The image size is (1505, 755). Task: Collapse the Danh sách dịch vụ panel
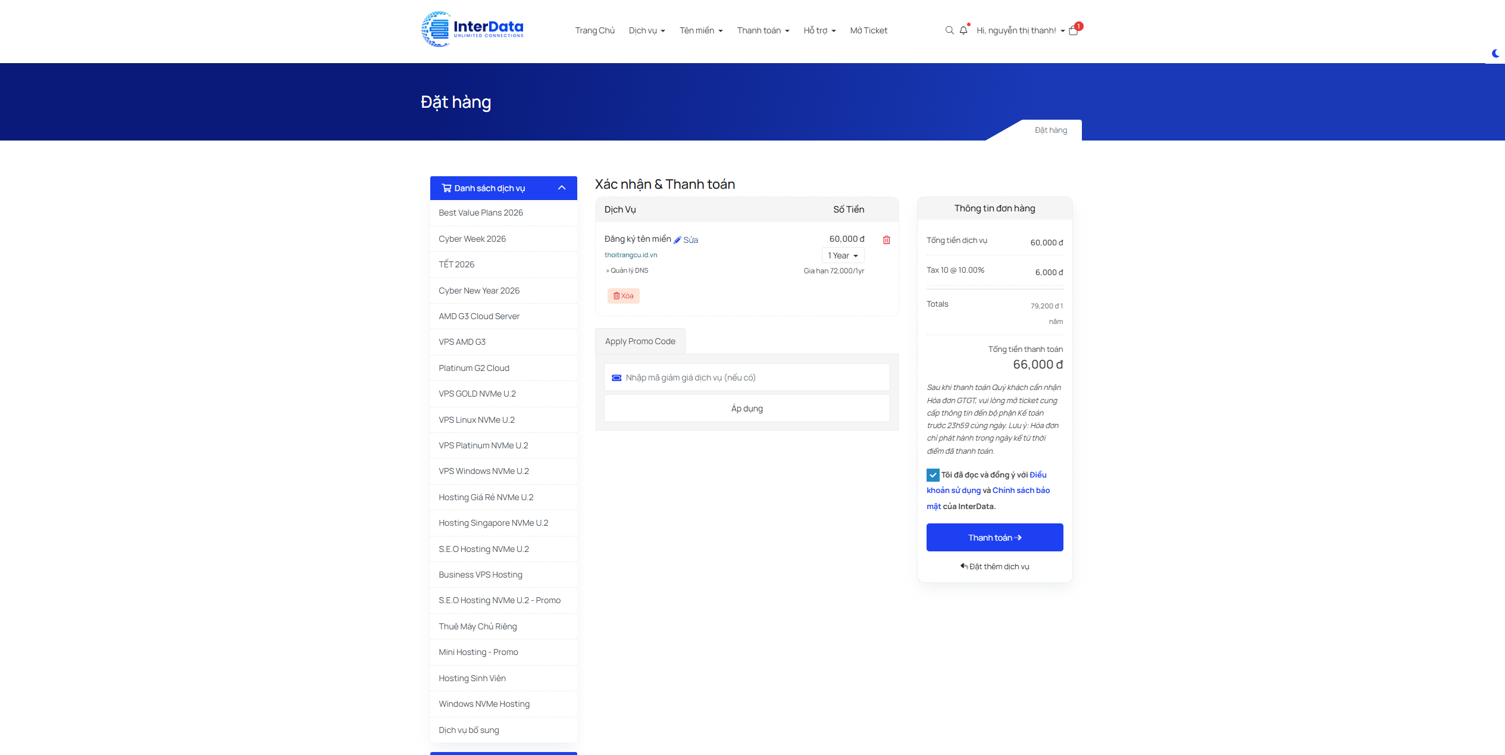tap(561, 188)
